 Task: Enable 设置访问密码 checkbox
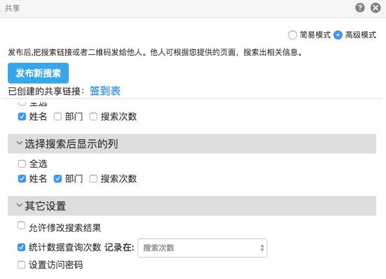(x=21, y=265)
